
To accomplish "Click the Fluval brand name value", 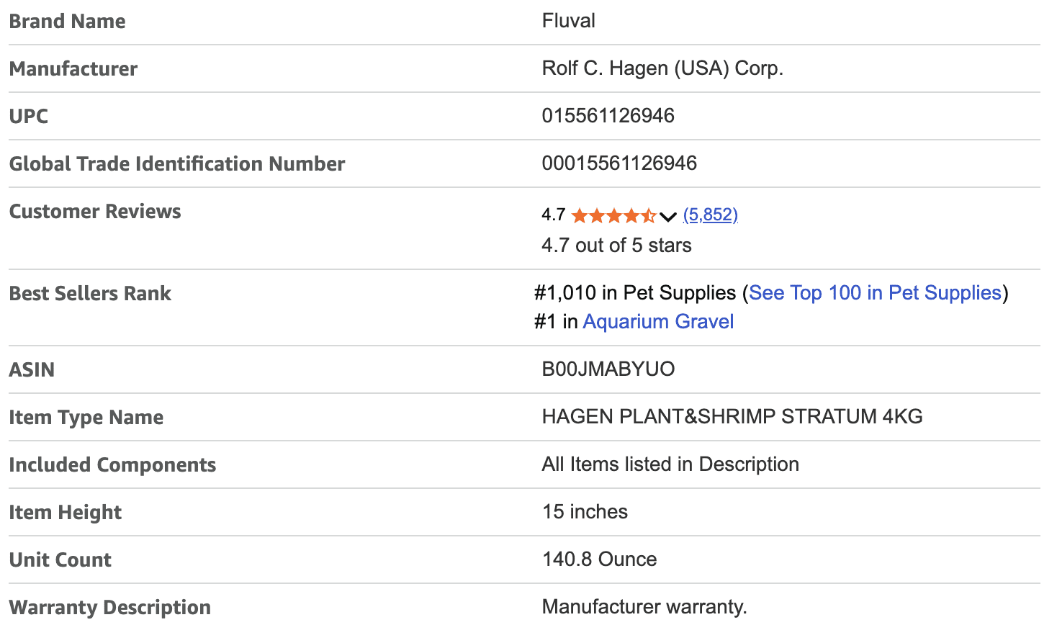I will tap(568, 21).
